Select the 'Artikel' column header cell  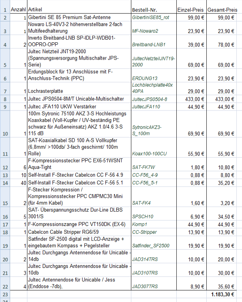(79, 9)
